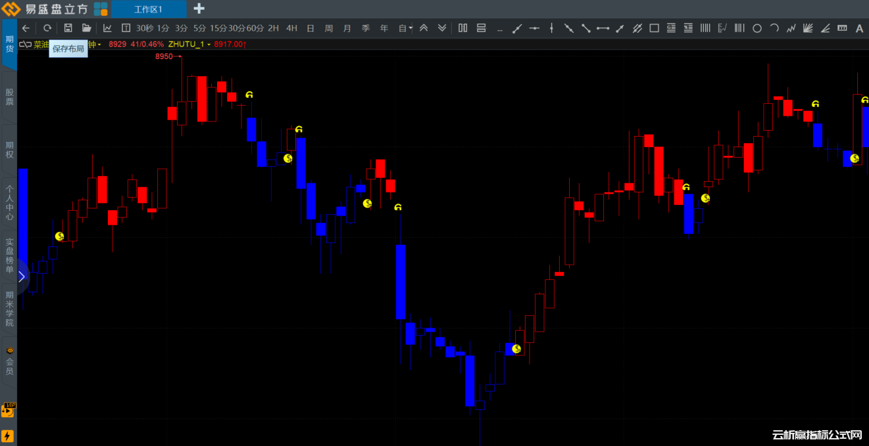Image resolution: width=869 pixels, height=446 pixels.
Task: Expand the left sidebar panel arrow
Action: pyautogui.click(x=21, y=277)
